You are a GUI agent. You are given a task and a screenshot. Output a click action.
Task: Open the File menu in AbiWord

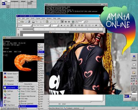point(19,18)
